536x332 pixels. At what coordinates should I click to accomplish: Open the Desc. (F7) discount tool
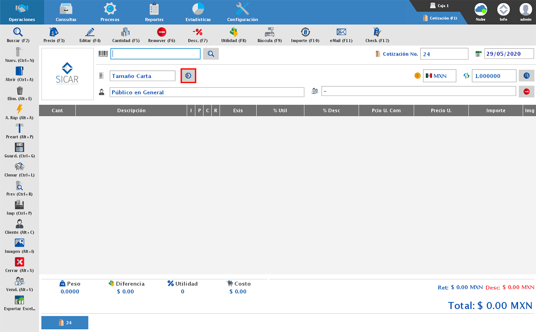pos(197,33)
